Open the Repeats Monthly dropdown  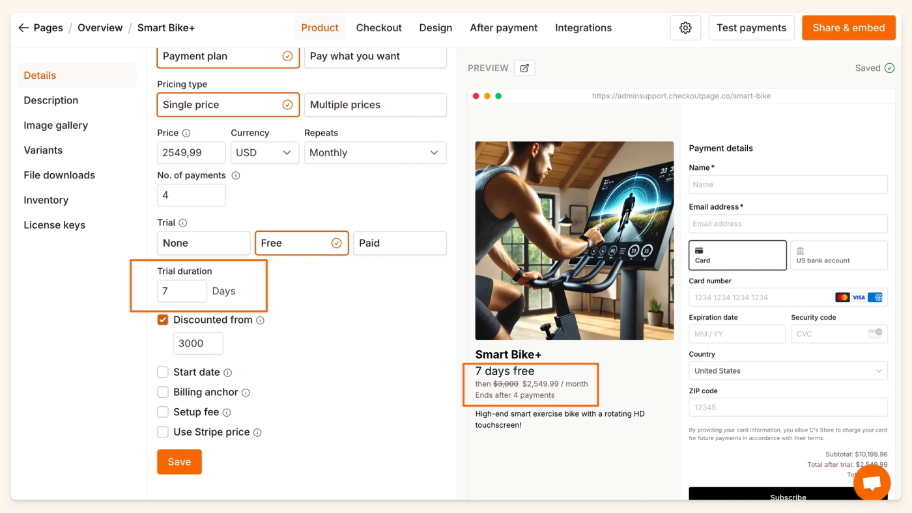pos(375,152)
